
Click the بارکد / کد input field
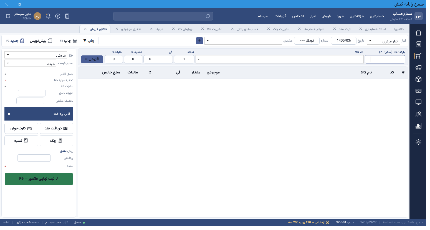[x=385, y=59]
